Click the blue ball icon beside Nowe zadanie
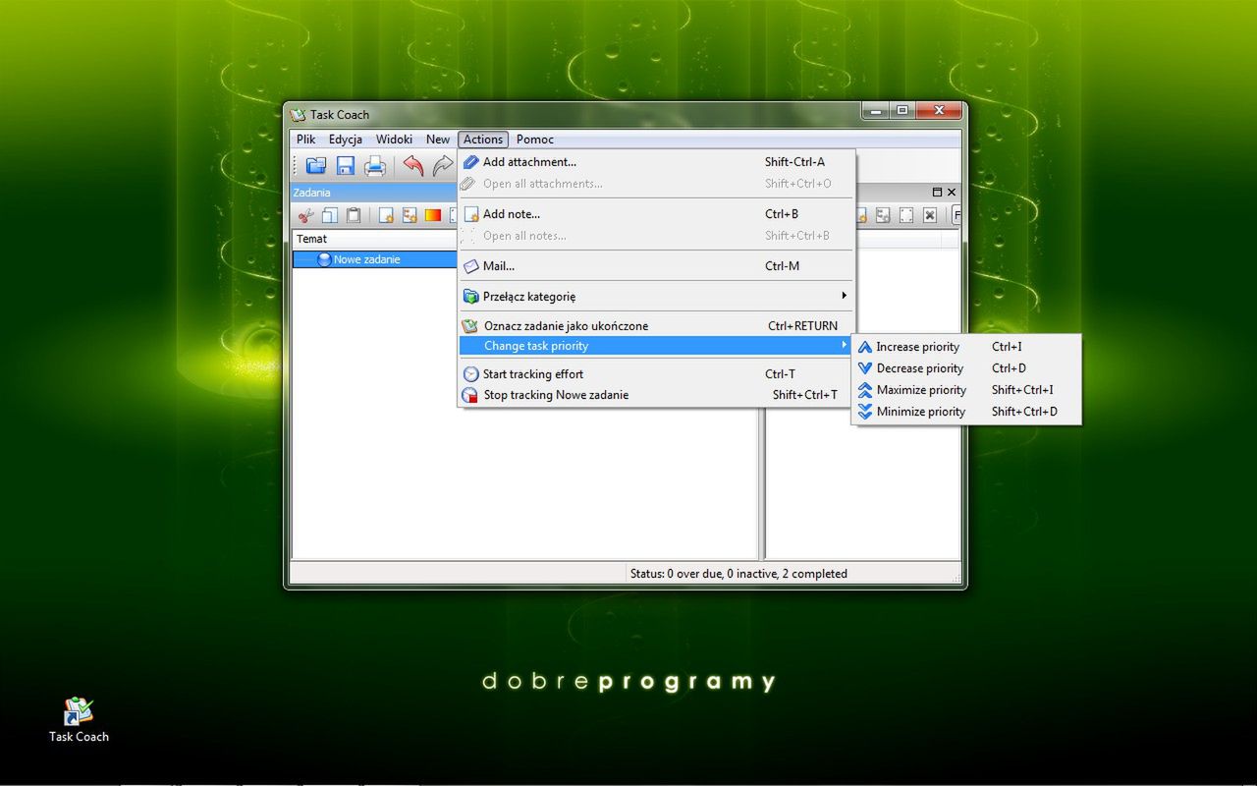 tap(324, 259)
